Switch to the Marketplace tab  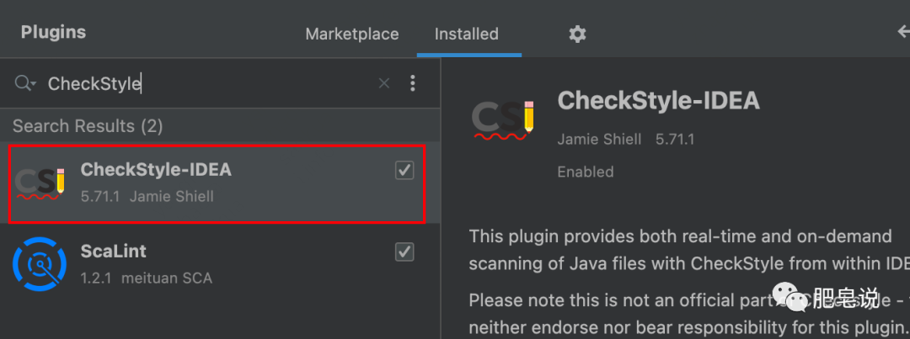click(352, 34)
